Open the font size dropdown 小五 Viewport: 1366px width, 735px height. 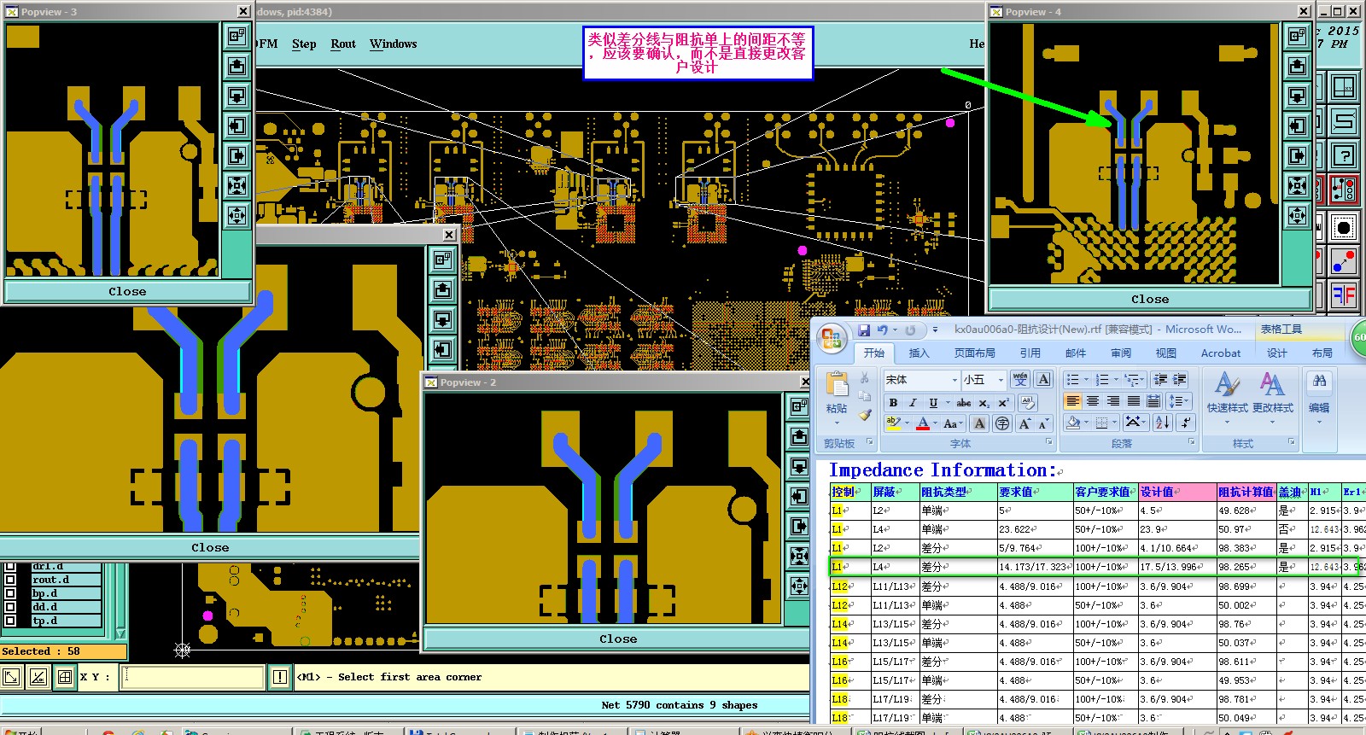[x=1001, y=380]
